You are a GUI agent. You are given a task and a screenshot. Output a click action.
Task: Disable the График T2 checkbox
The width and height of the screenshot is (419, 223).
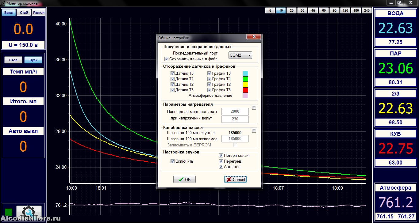tap(209, 85)
